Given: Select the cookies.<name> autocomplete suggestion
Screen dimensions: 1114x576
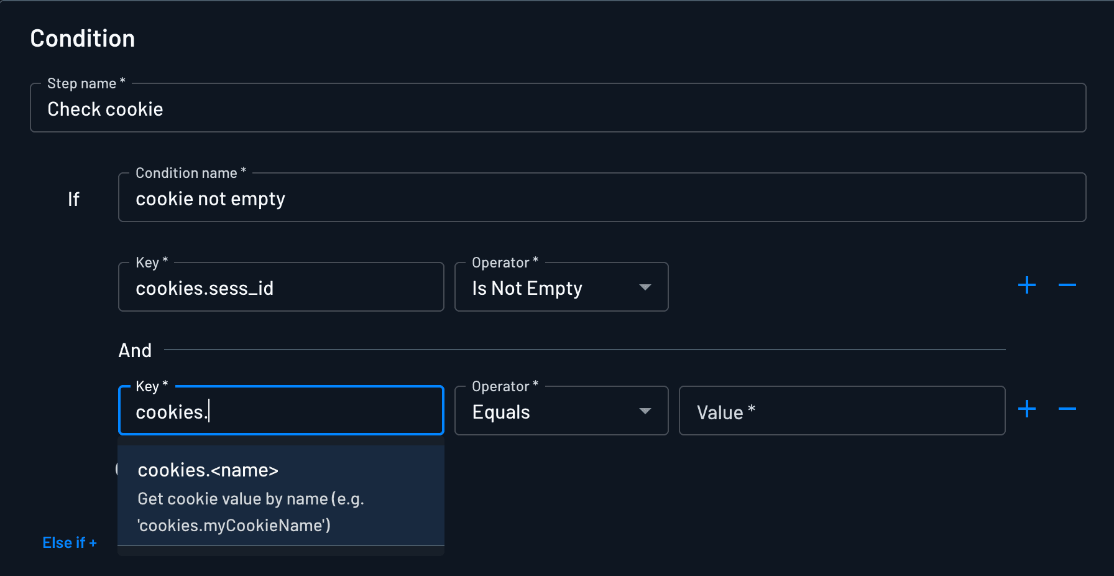Looking at the screenshot, I should click(280, 496).
